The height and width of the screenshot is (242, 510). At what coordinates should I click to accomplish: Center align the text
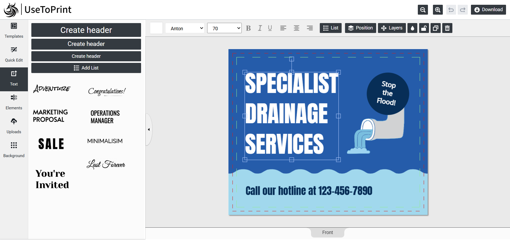(x=296, y=28)
